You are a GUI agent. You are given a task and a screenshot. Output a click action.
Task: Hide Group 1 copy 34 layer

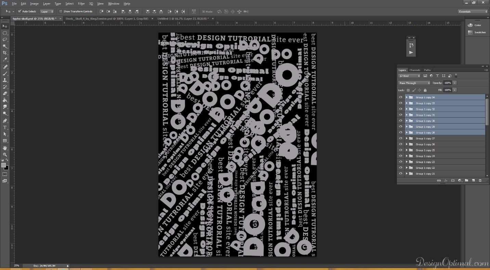[401, 97]
